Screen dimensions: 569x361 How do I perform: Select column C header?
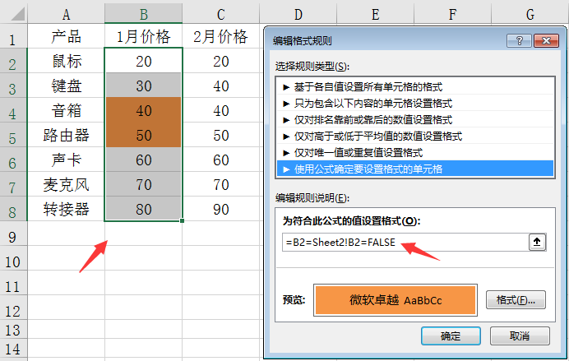coord(220,14)
